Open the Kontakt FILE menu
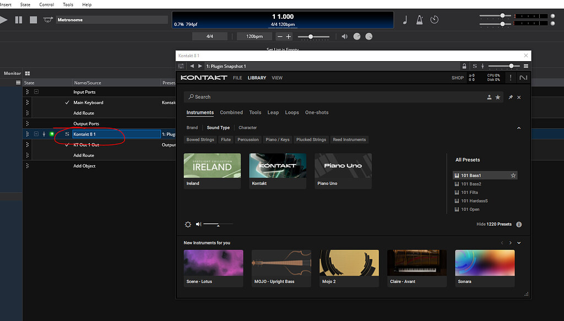The height and width of the screenshot is (321, 564). point(237,78)
